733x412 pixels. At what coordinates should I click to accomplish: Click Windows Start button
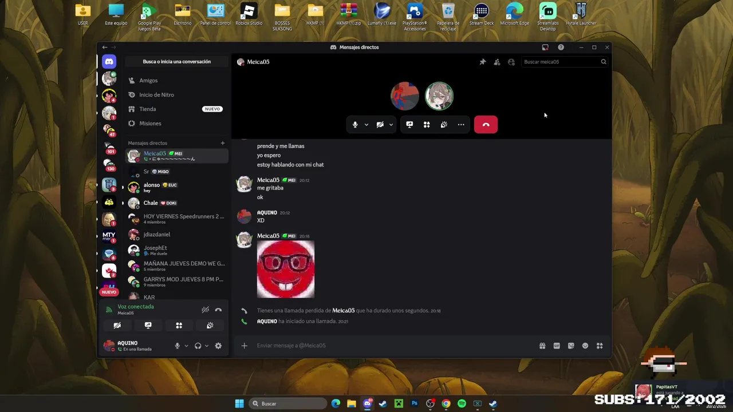pyautogui.click(x=239, y=404)
